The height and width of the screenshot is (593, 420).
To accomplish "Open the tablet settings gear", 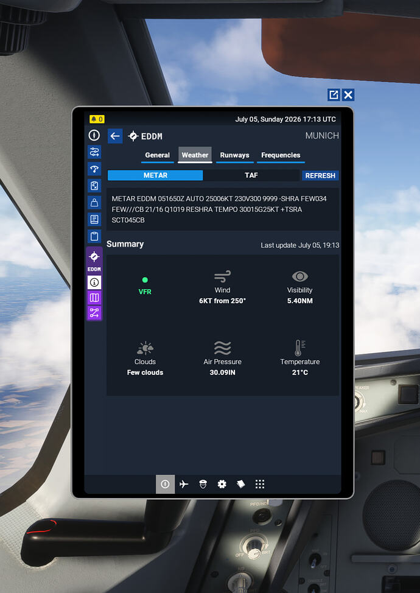I will pos(222,484).
